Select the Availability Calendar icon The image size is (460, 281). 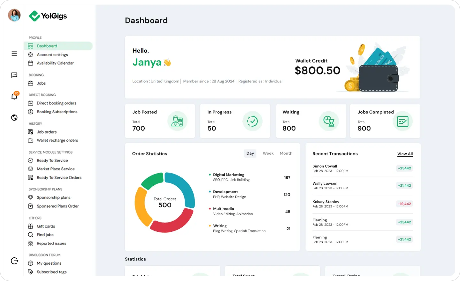pyautogui.click(x=30, y=63)
